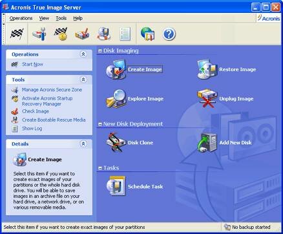Click Create Bootable Rescue Media link
283x234 pixels.
[54, 120]
